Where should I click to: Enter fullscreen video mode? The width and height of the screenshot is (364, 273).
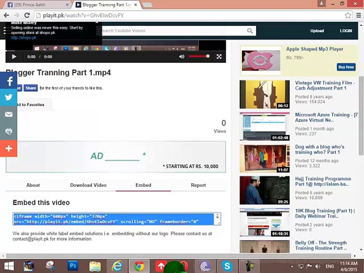(x=219, y=56)
